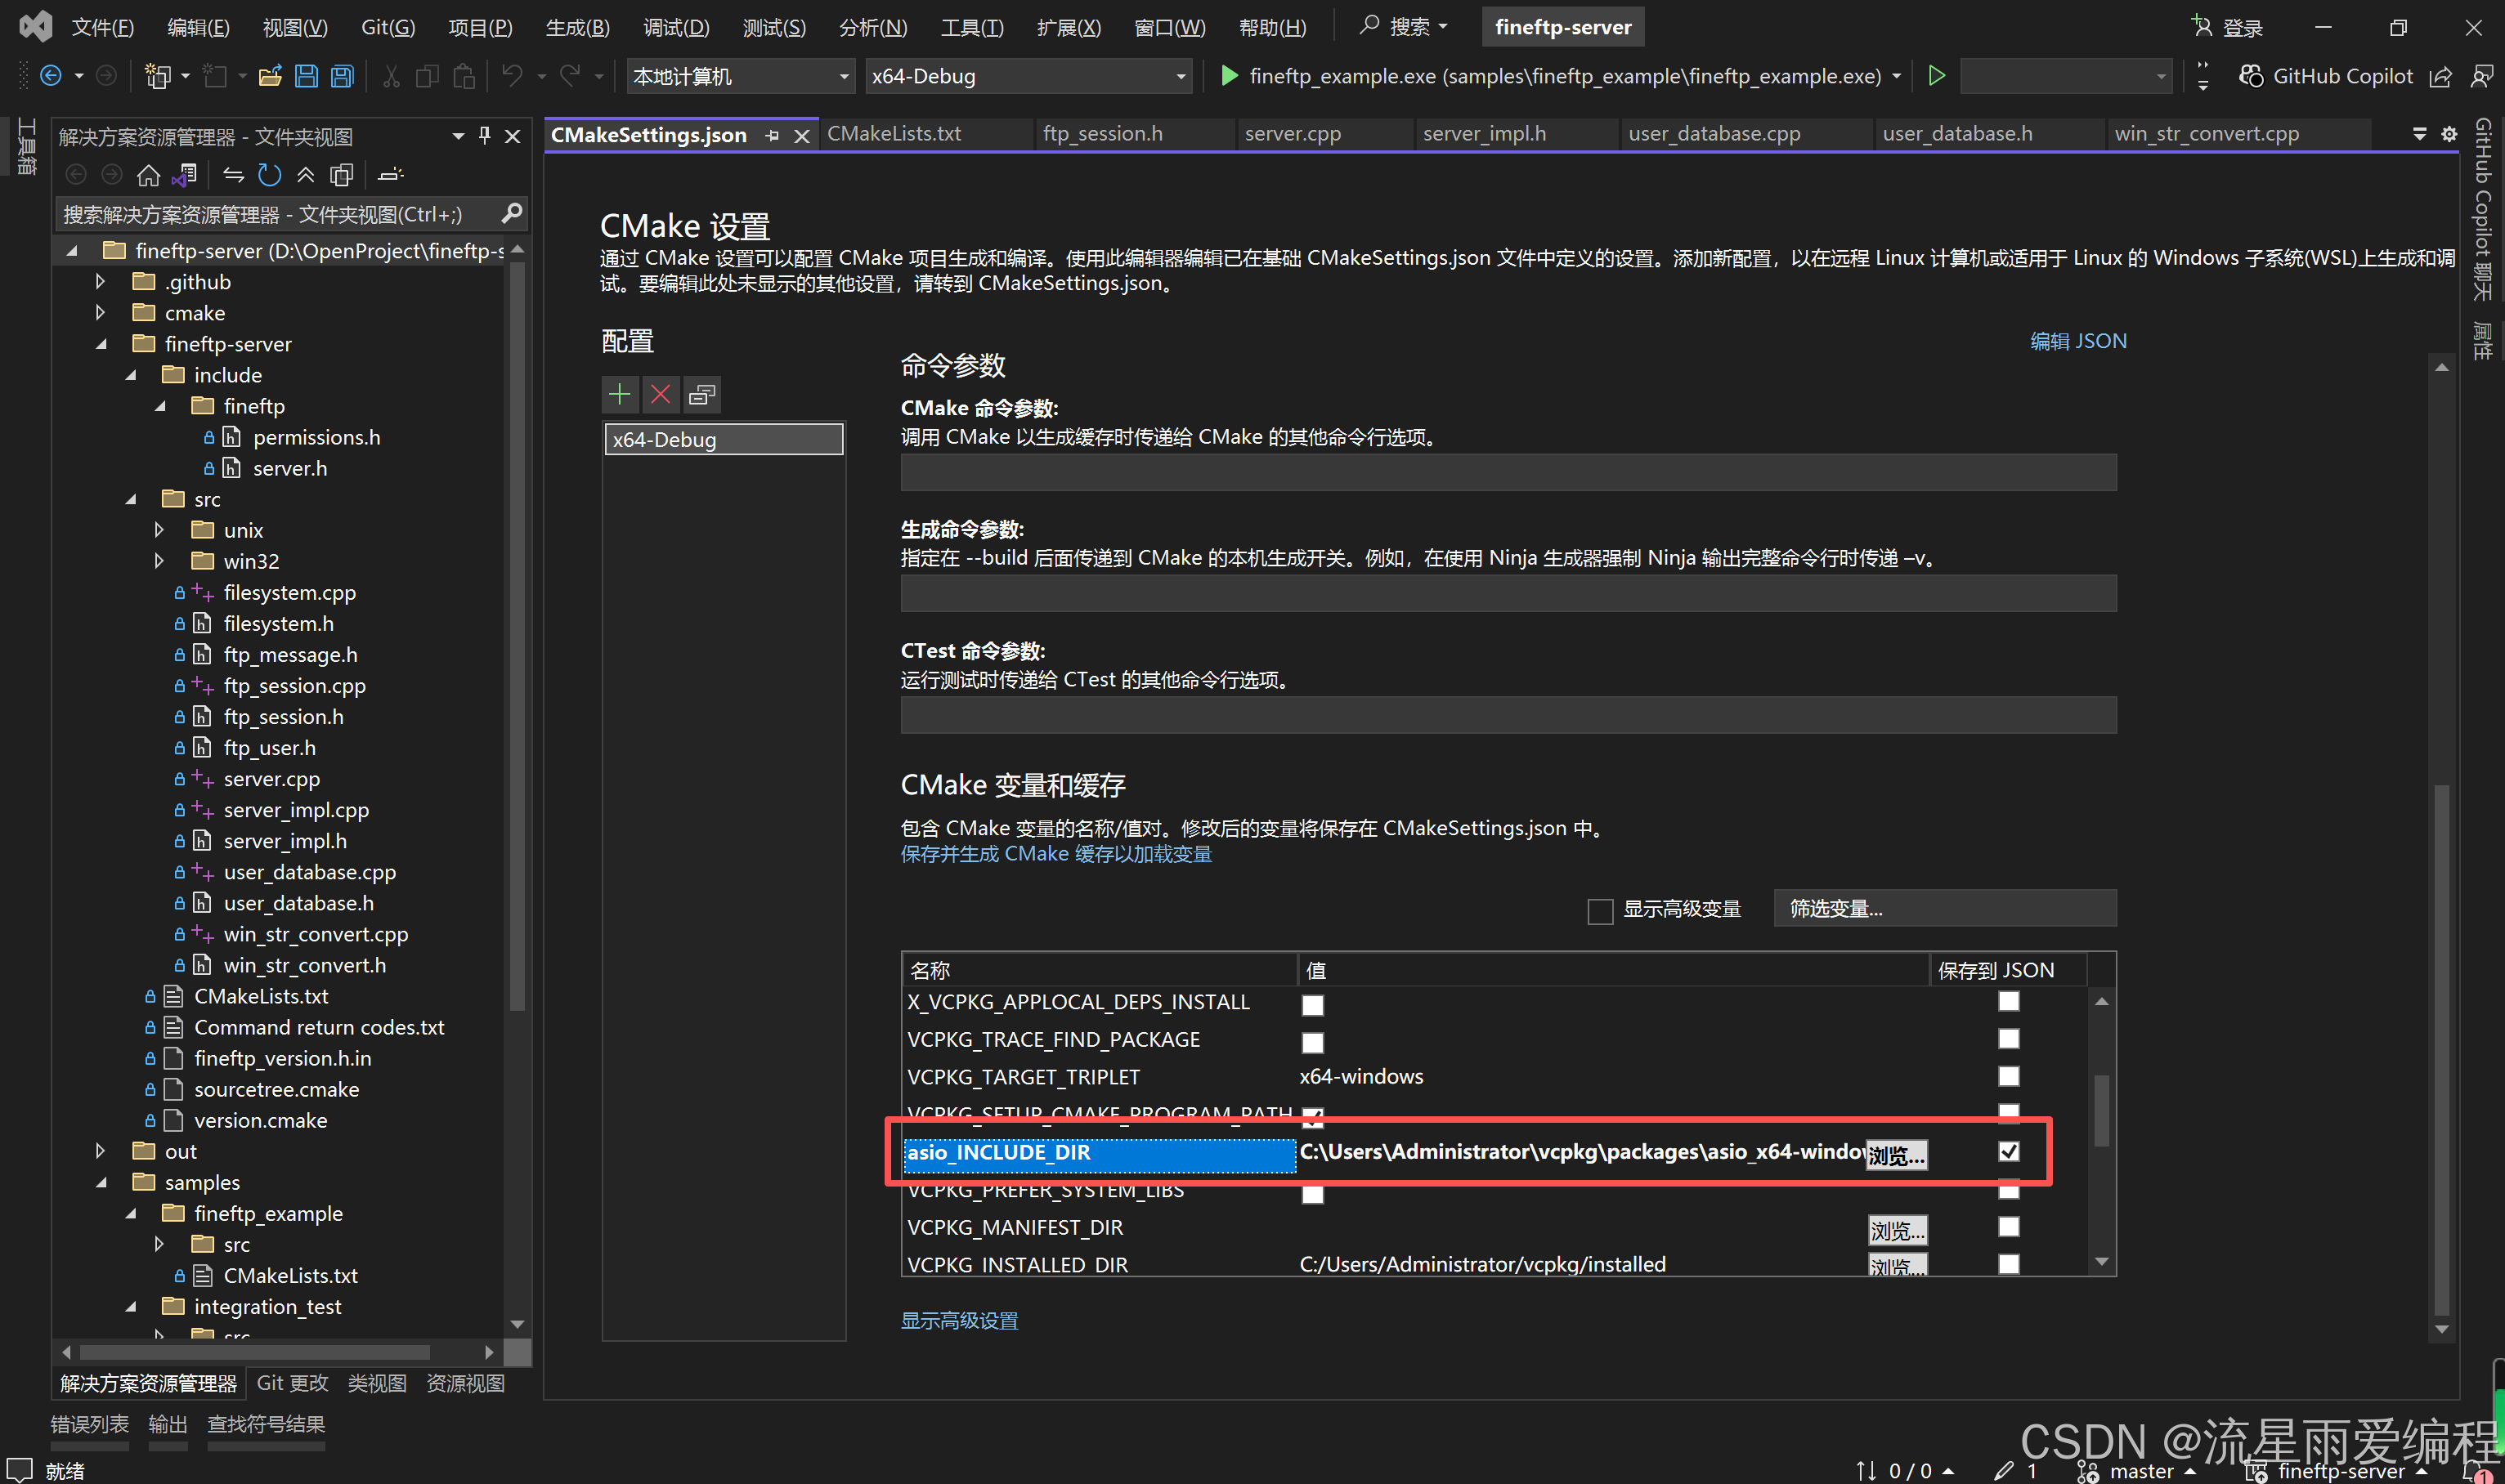Enable the 显示高级变量 checkbox
This screenshot has height=1484, width=2505.
pyautogui.click(x=1600, y=910)
